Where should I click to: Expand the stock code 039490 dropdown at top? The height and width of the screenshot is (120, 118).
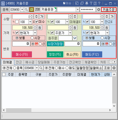[22, 10]
